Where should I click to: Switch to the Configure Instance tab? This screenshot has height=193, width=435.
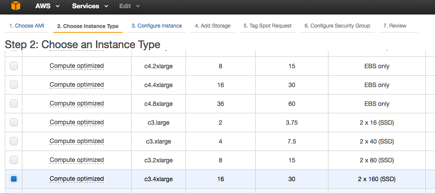(157, 26)
